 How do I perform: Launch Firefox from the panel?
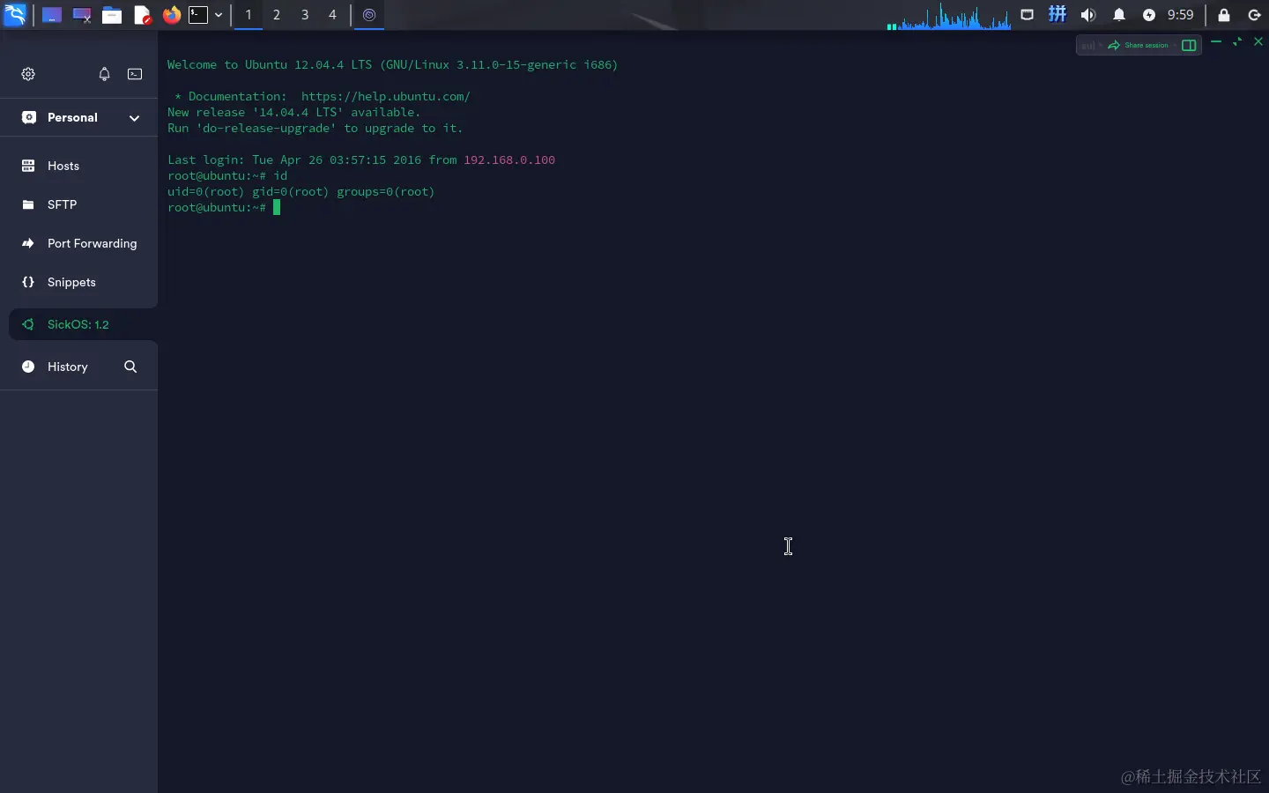click(172, 15)
